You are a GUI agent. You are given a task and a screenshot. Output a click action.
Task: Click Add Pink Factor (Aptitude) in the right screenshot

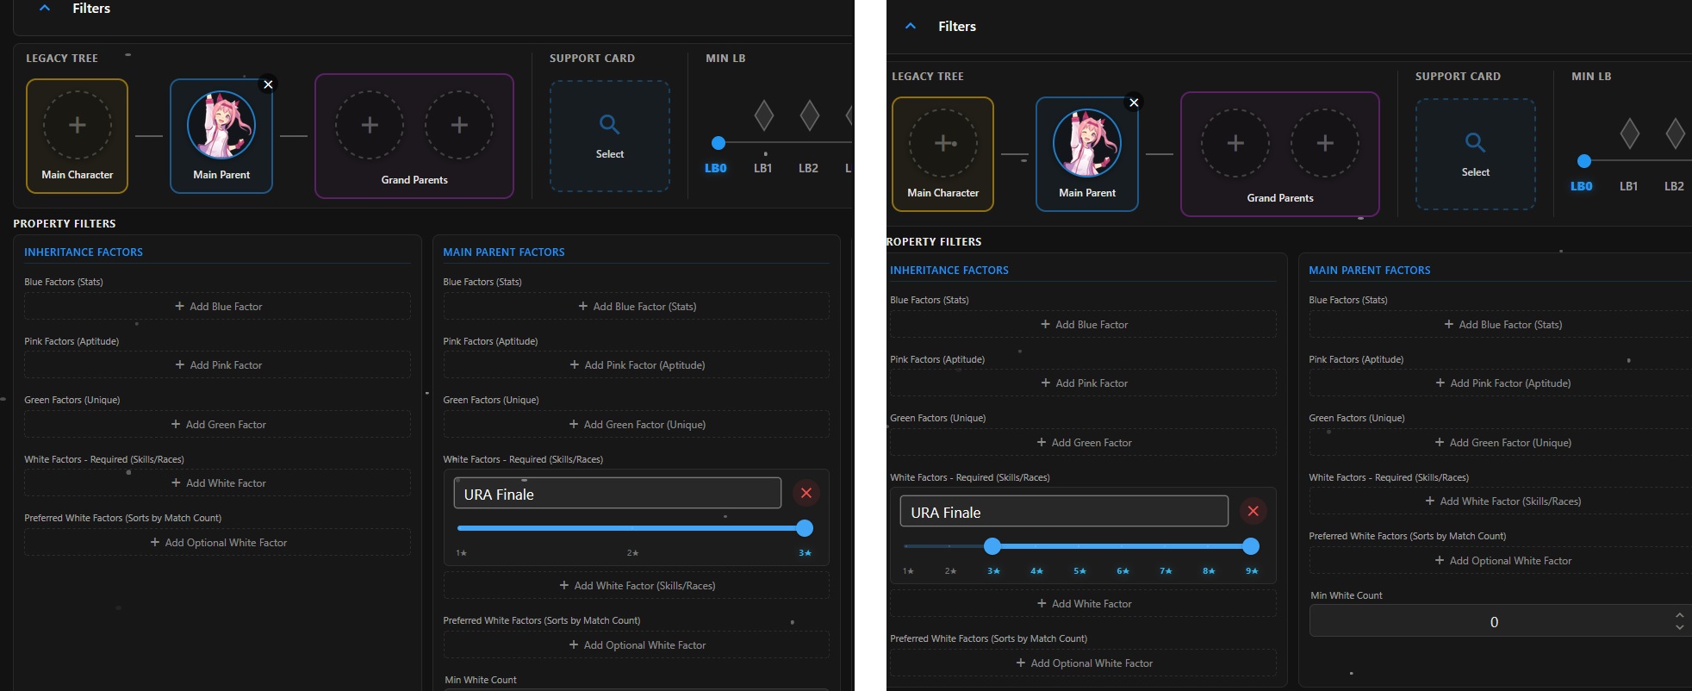1501,383
